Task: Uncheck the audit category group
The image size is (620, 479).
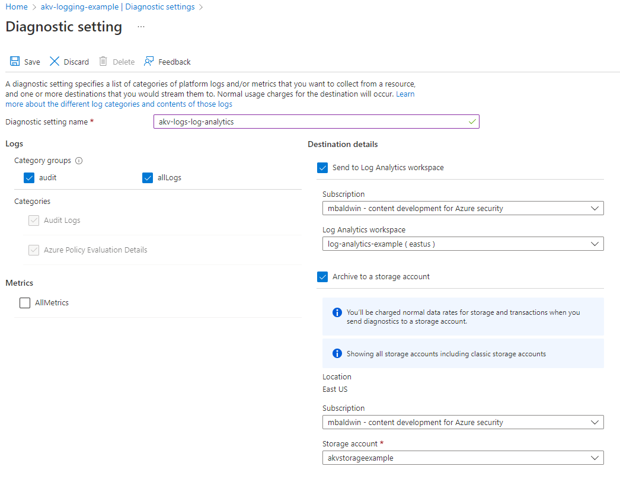Action: (x=29, y=178)
